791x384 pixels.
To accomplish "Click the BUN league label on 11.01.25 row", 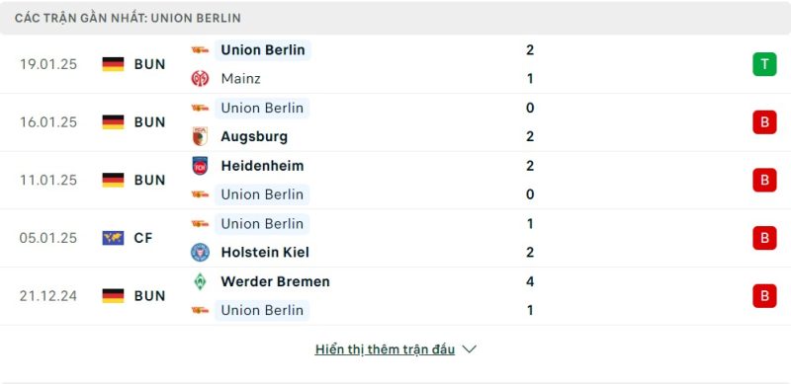I will 150,180.
